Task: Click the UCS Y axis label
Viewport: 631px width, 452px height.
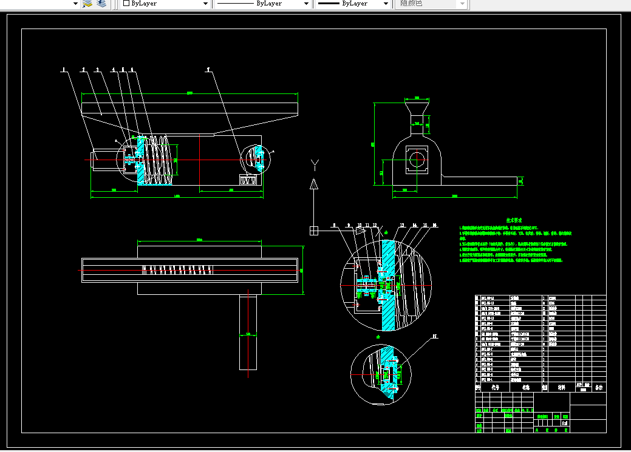Action: click(315, 165)
